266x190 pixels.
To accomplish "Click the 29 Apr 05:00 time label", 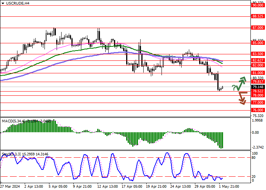I will pos(205,187).
